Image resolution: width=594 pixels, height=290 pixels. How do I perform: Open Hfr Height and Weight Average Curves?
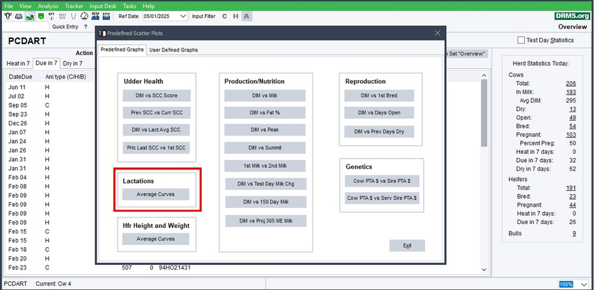click(x=156, y=239)
